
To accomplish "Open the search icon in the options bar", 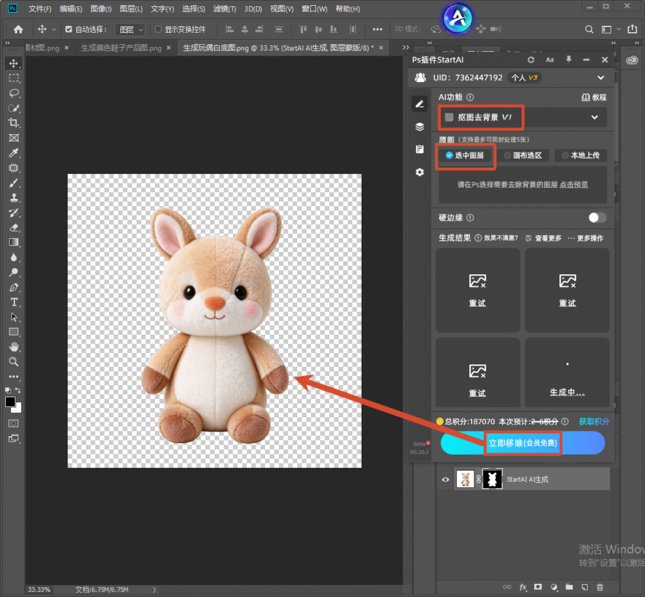I will point(589,29).
